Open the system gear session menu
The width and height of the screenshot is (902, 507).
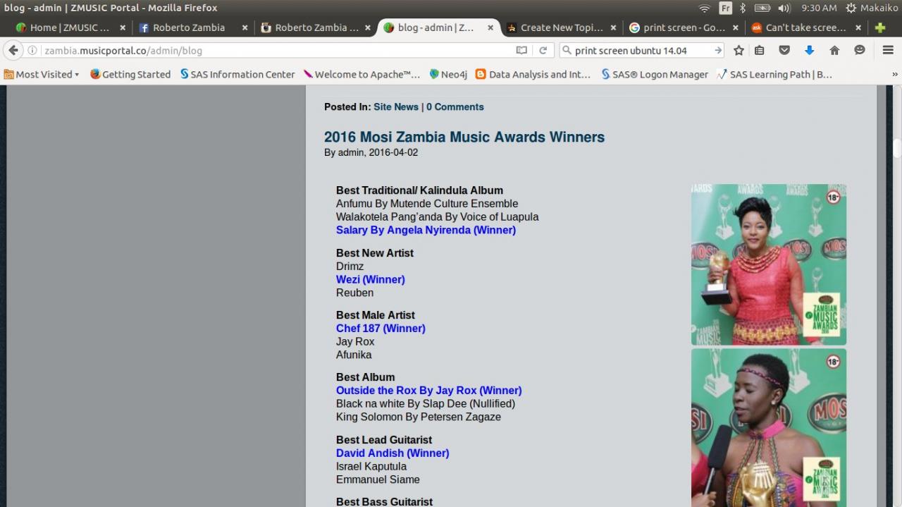(x=851, y=8)
